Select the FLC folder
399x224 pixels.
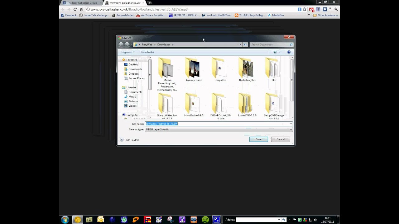pos(274,70)
